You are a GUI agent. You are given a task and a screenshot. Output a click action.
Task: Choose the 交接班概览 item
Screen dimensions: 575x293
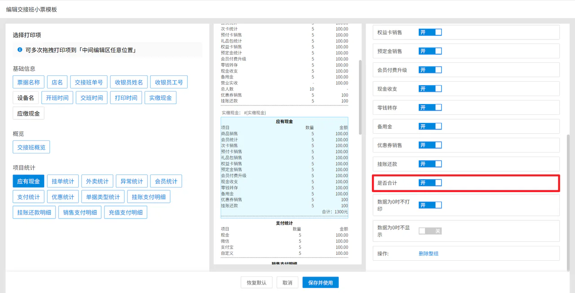(31, 147)
